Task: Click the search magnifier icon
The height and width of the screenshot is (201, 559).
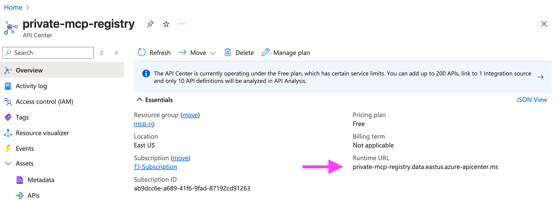Action: (8, 53)
